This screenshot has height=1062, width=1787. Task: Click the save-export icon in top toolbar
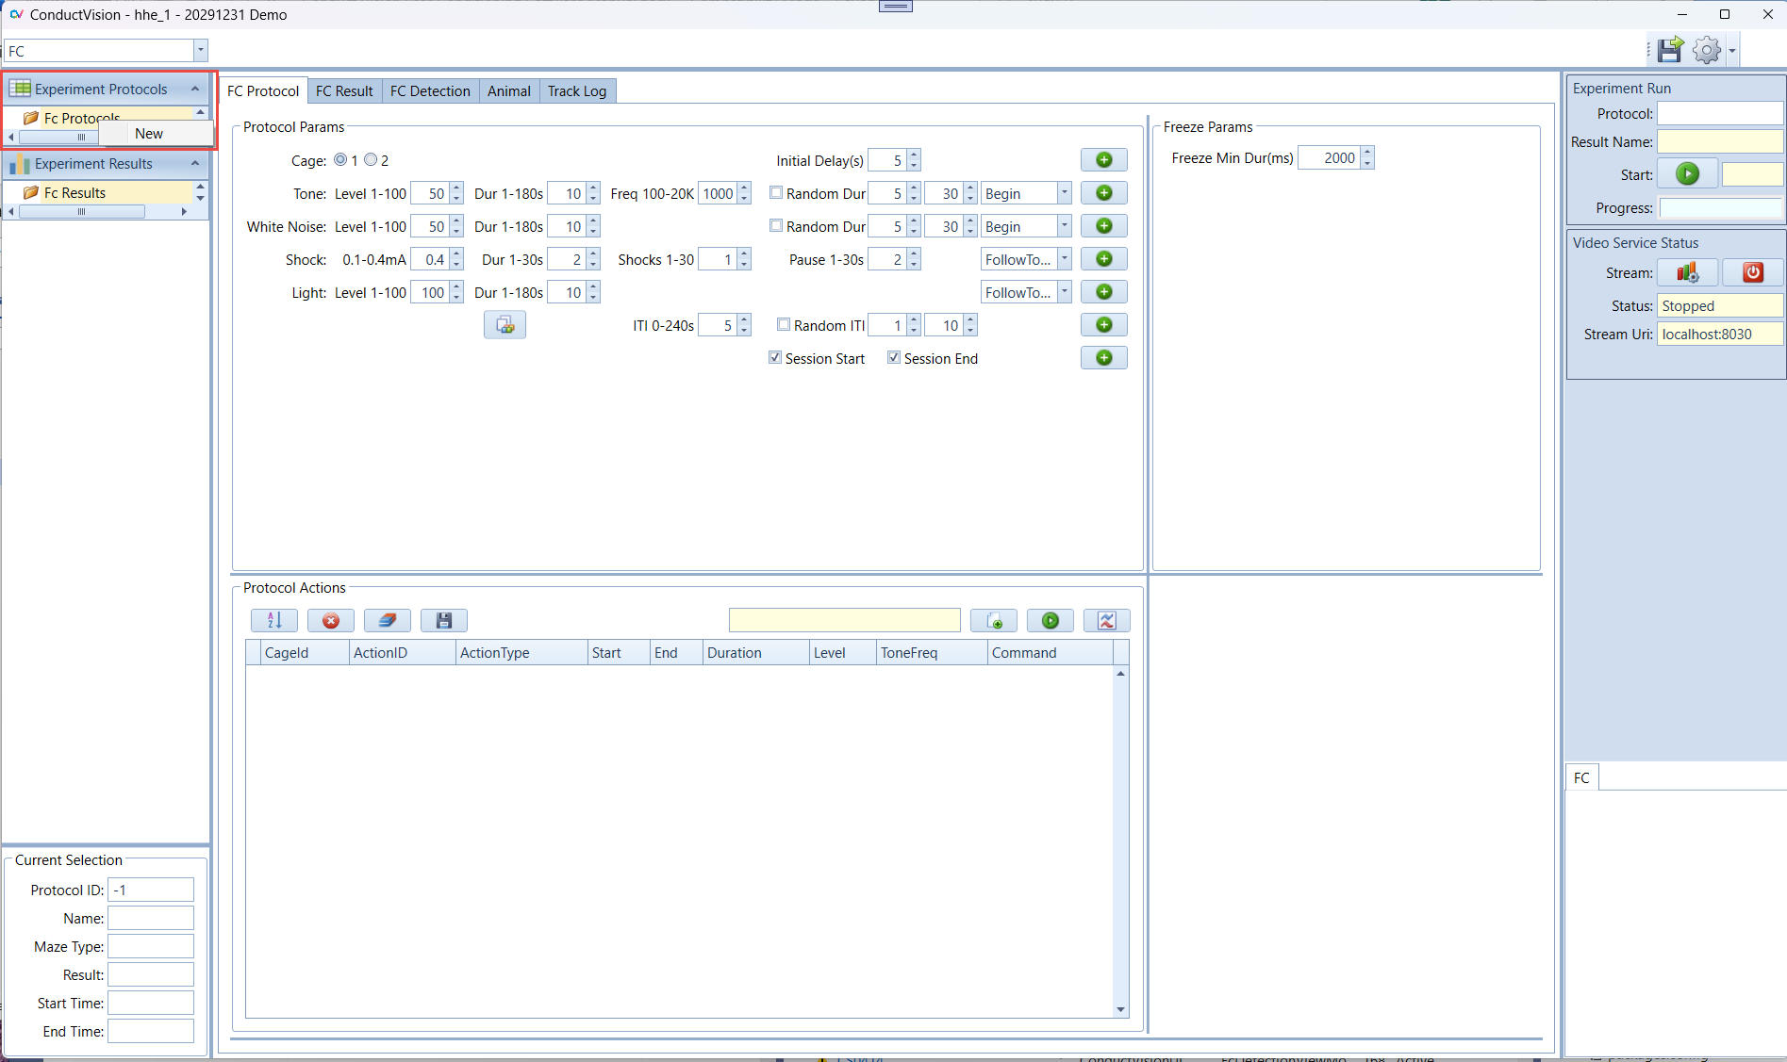pos(1670,50)
